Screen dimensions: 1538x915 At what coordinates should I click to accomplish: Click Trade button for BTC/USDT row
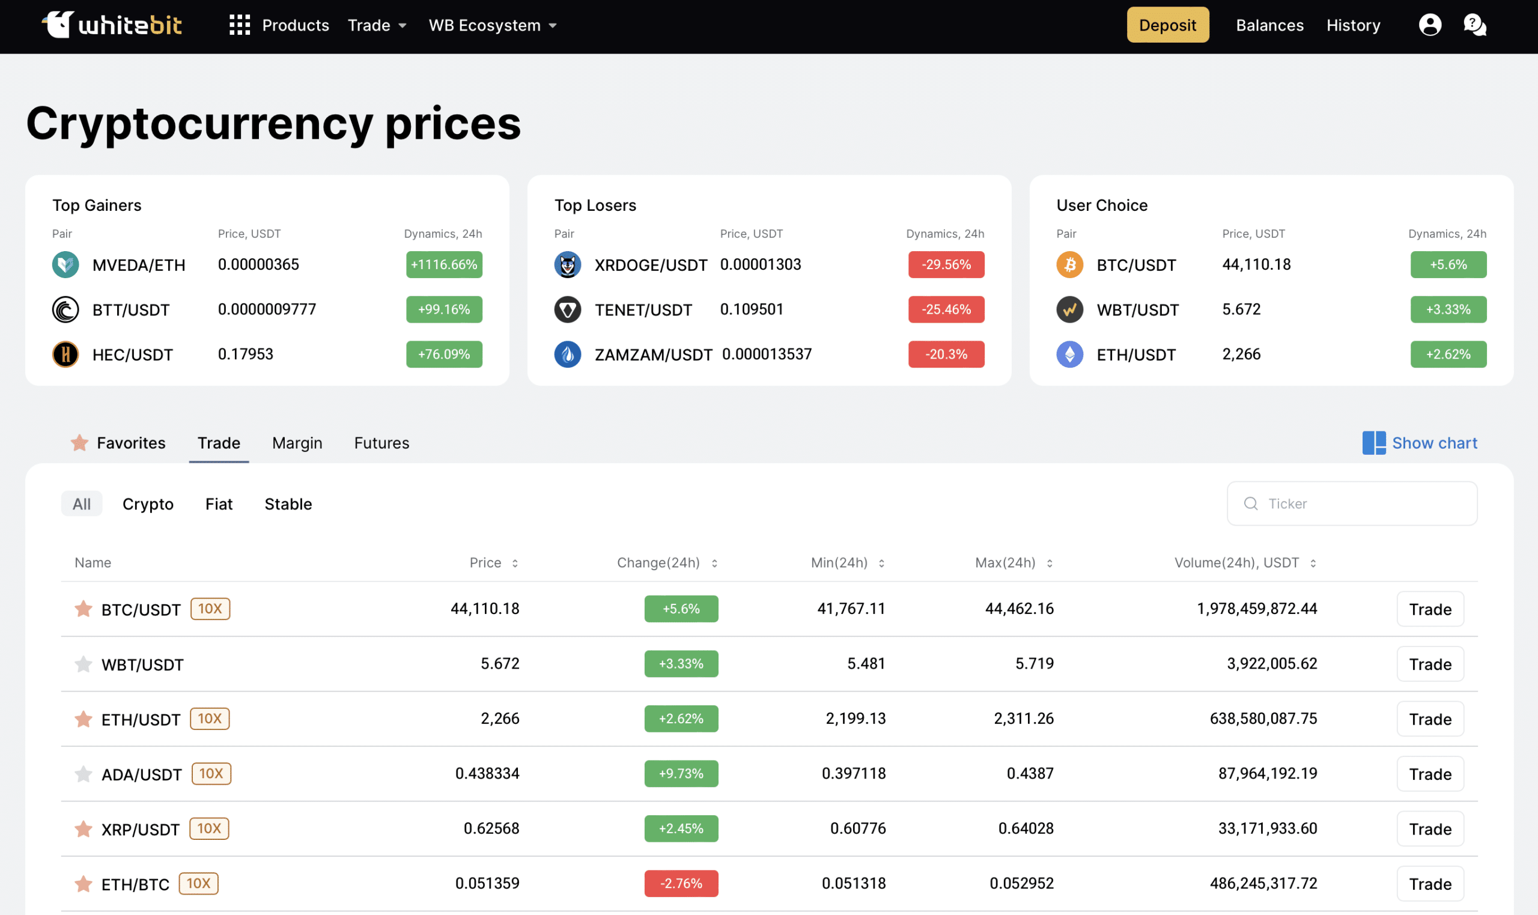(x=1430, y=609)
